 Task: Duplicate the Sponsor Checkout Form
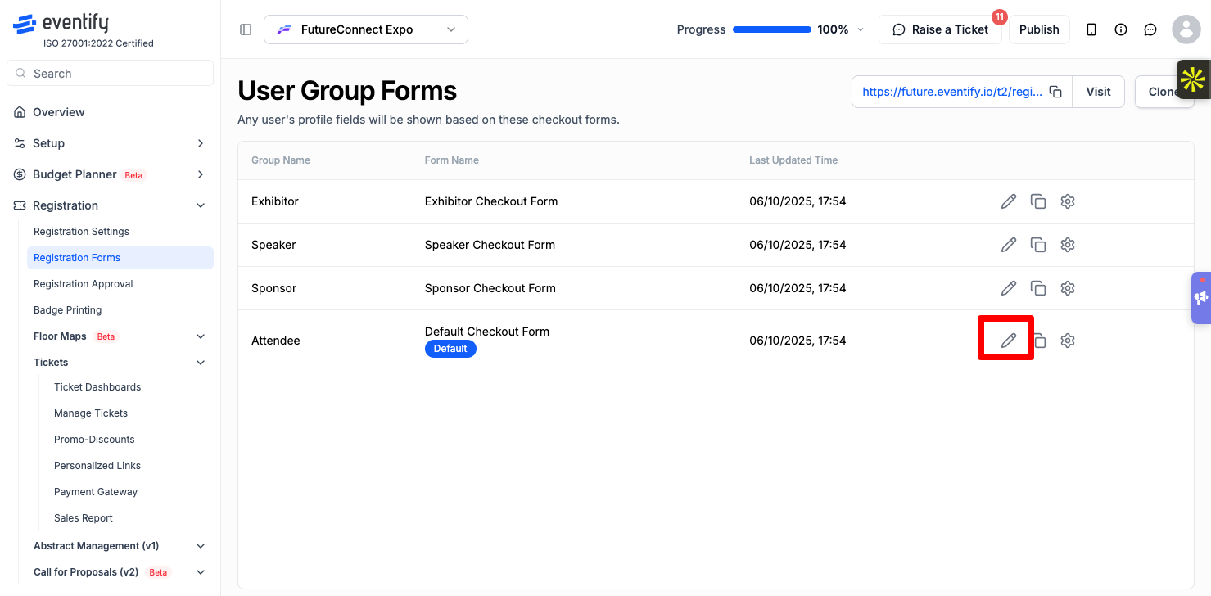point(1038,288)
